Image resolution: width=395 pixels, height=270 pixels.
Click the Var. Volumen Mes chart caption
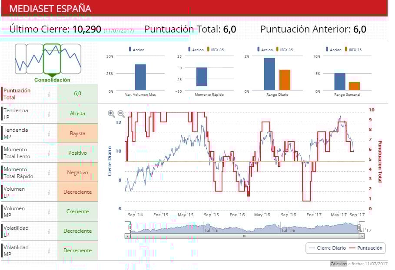click(140, 94)
